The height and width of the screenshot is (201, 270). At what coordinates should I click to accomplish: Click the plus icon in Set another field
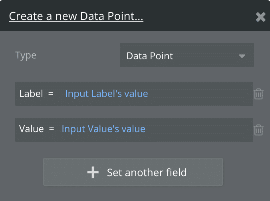(93, 172)
